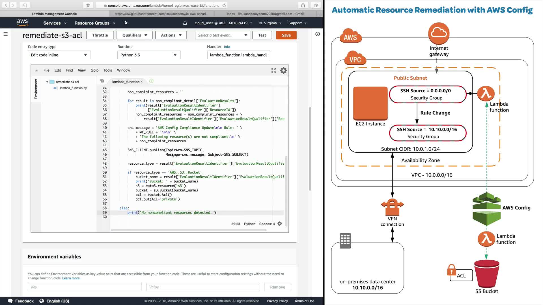
Task: Click the editor horizontal scrollbar
Action: pyautogui.click(x=188, y=230)
